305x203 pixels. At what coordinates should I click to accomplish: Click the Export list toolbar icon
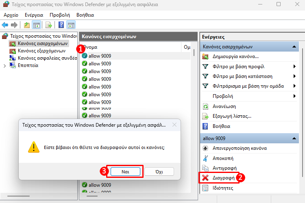coord(49,25)
